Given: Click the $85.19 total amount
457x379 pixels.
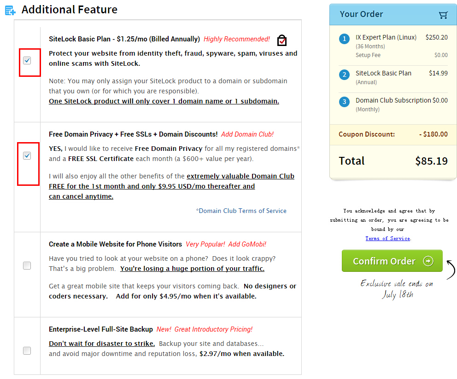Looking at the screenshot, I should click(431, 161).
